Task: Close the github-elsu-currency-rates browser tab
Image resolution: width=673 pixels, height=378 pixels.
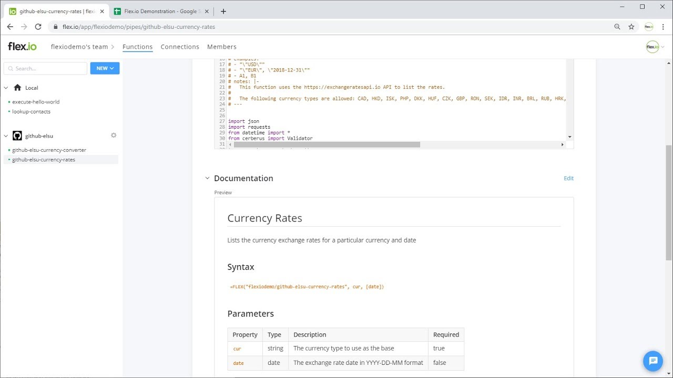Action: pyautogui.click(x=103, y=11)
